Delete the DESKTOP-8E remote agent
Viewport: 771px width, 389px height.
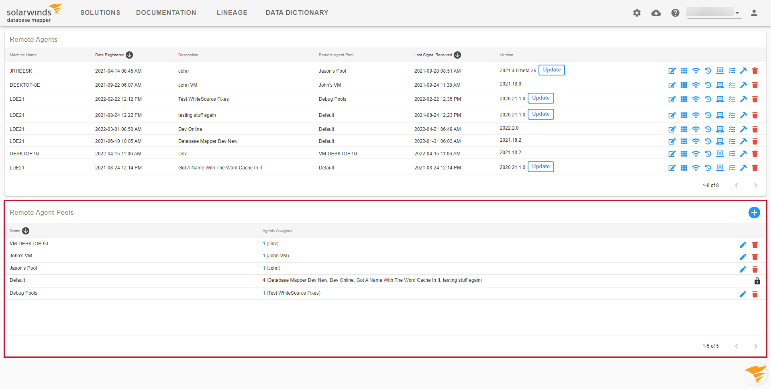[x=755, y=85]
